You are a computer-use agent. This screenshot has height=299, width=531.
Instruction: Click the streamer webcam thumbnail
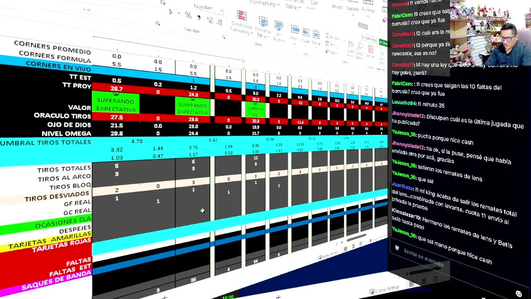(x=490, y=33)
